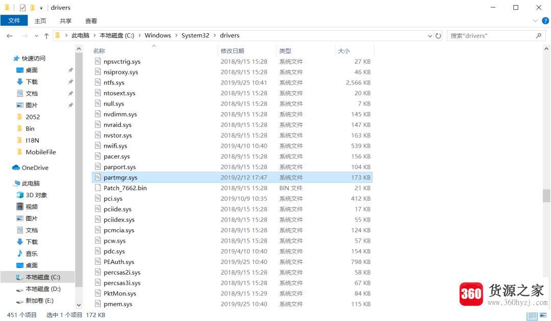Switch to the 共享 ribbon tab
551x321 pixels.
click(65, 21)
